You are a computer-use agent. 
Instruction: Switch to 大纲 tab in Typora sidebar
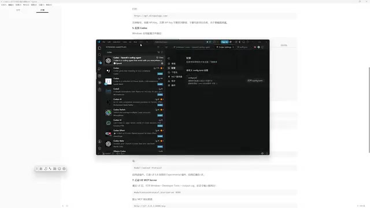(x=42, y=10)
